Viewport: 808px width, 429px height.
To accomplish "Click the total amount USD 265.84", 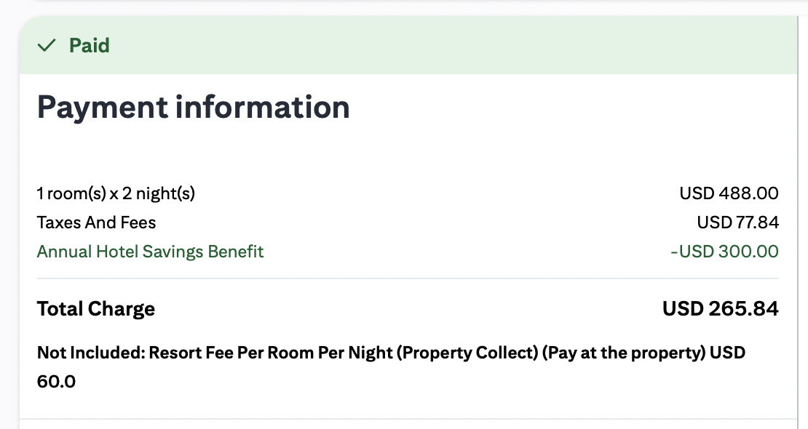I will coord(720,309).
